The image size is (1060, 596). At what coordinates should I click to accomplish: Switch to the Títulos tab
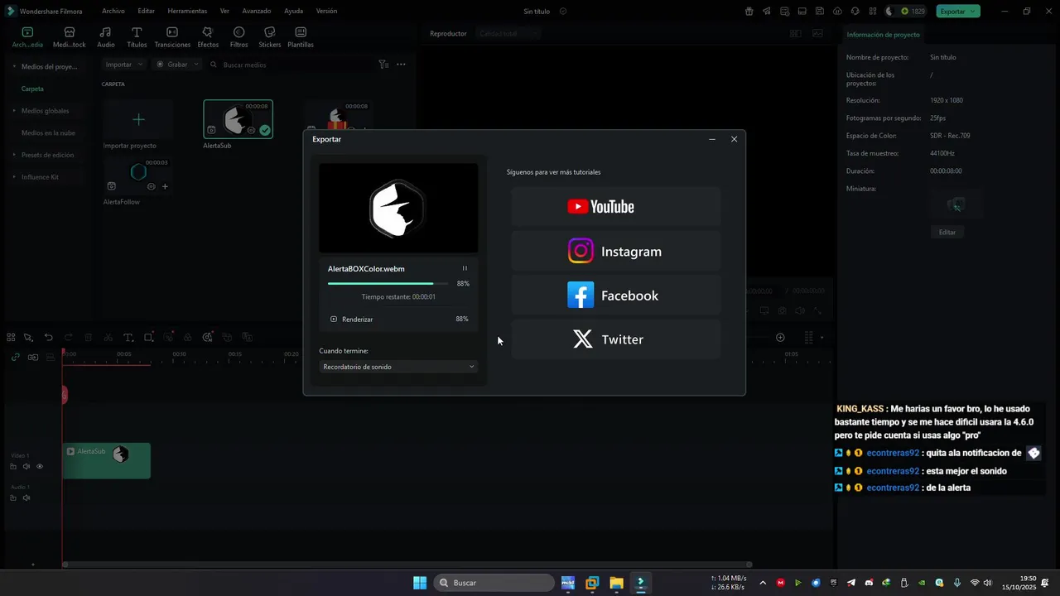(x=137, y=37)
